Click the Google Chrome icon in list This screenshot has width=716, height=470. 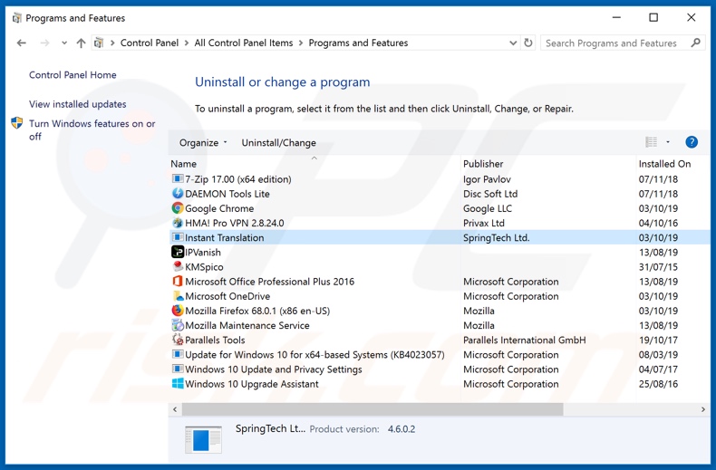point(177,208)
